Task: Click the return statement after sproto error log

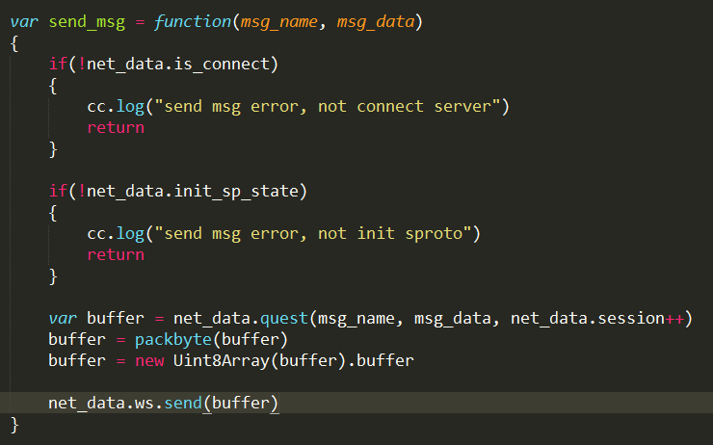Action: 115,255
